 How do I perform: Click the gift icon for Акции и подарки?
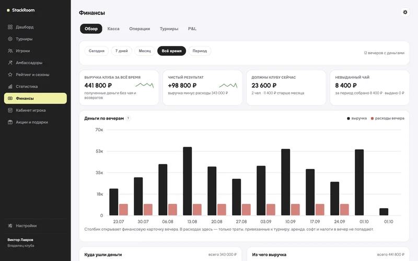pos(10,122)
